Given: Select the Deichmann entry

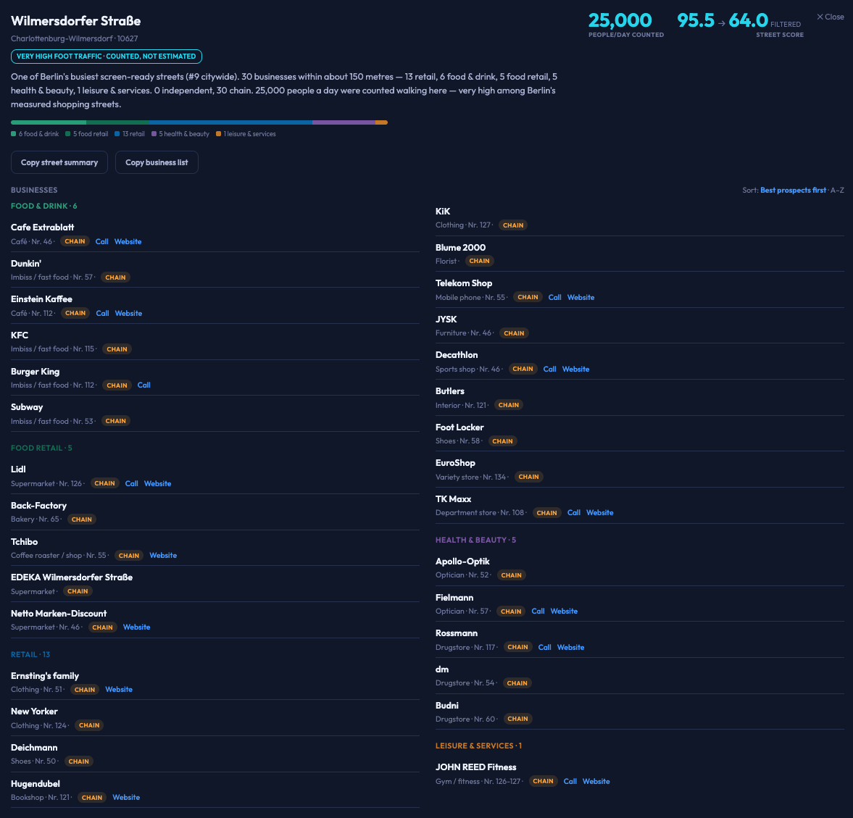Looking at the screenshot, I should (x=34, y=748).
